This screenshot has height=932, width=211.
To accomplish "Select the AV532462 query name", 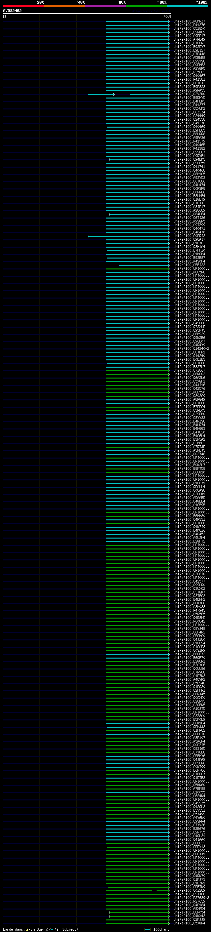I will pos(12,11).
